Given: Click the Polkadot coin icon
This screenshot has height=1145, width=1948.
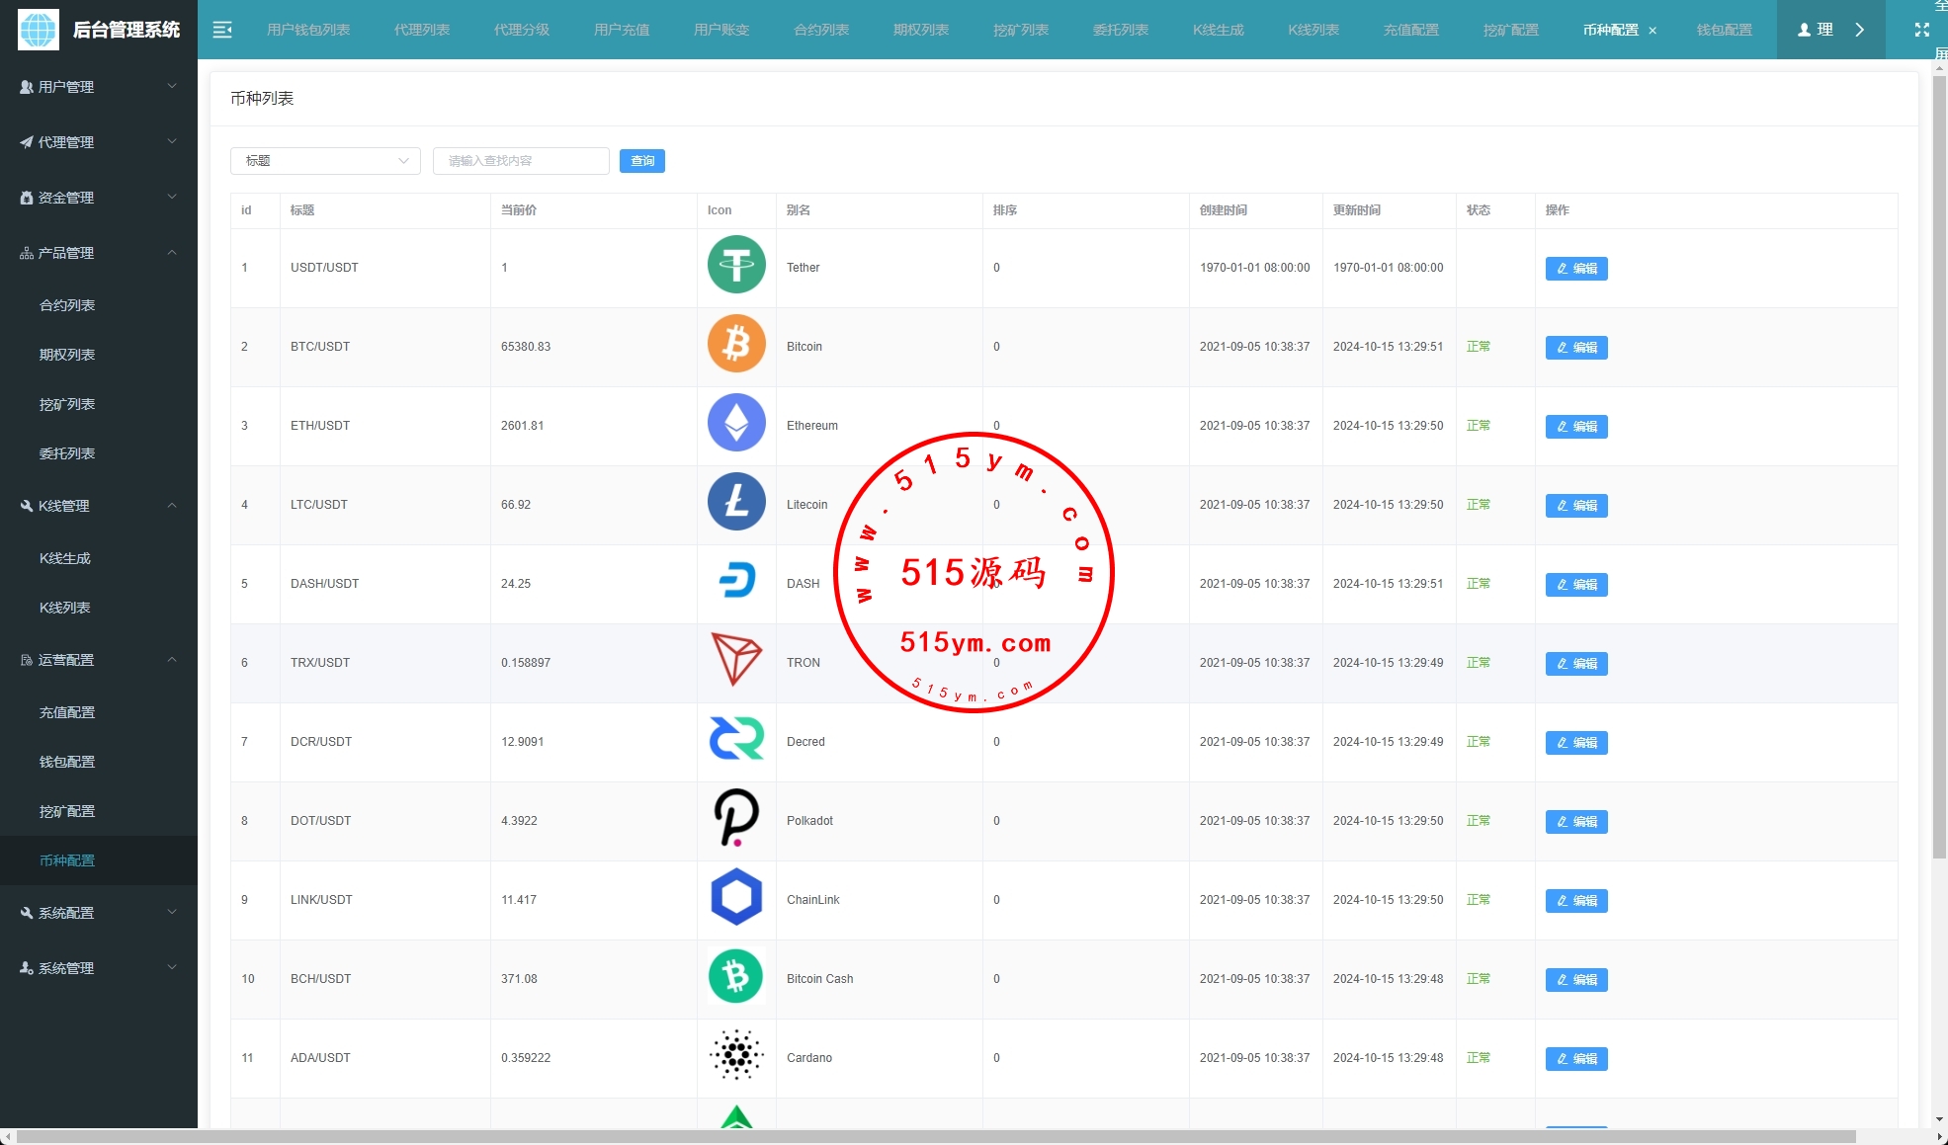Looking at the screenshot, I should click(736, 819).
